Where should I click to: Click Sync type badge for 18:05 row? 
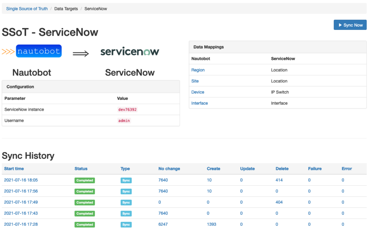pos(126,180)
